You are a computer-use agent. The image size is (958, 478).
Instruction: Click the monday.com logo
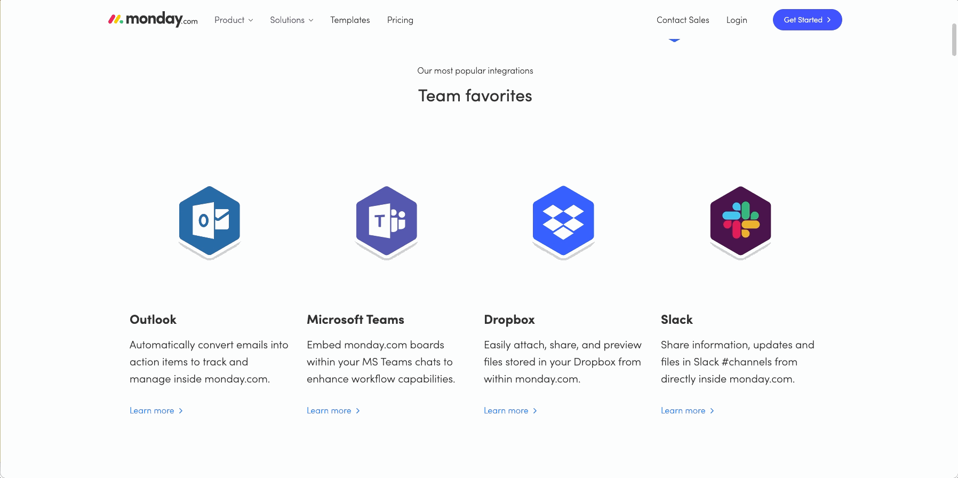153,20
